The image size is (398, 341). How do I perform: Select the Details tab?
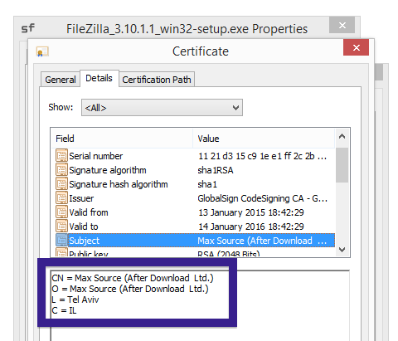pyautogui.click(x=99, y=78)
